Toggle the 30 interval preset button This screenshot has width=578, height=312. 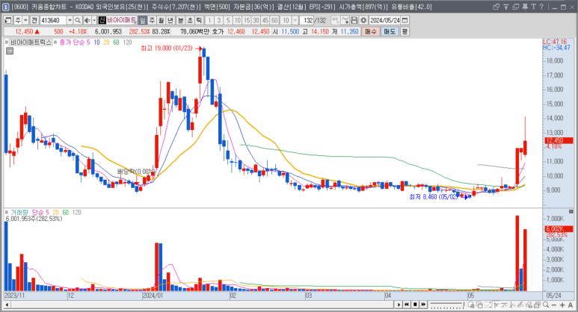point(256,20)
